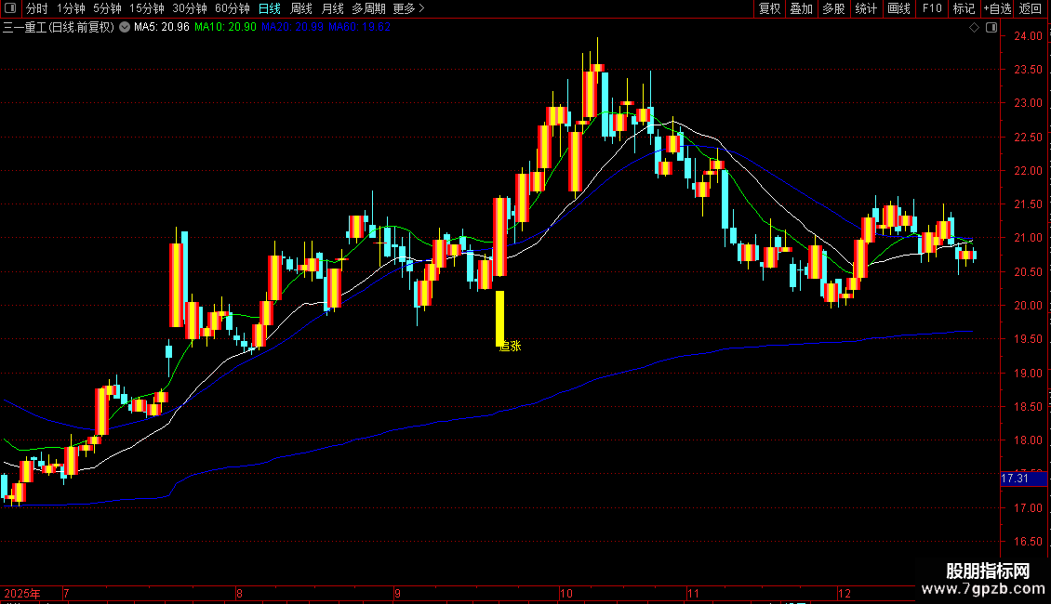Open the 多周期 multi-period view
This screenshot has width=1051, height=604.
[368, 8]
